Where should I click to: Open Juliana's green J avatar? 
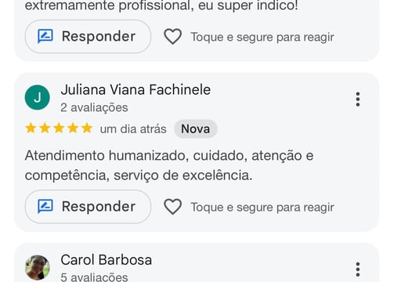pos(38,97)
